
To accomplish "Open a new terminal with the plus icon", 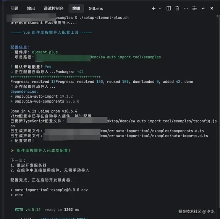I will pyautogui.click(x=154, y=8).
